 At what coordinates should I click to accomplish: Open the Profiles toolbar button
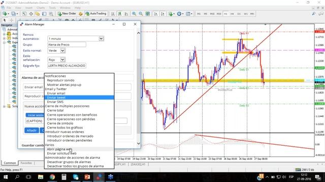point(14,14)
